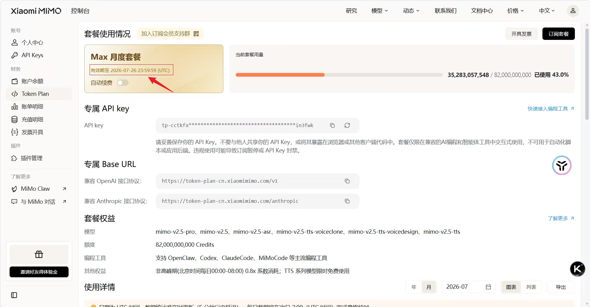The width and height of the screenshot is (590, 307).
Task: Click the gift box icon in sidebar
Action: click(39, 254)
